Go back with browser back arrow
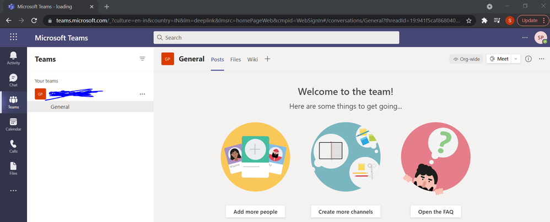Image resolution: width=550 pixels, height=222 pixels. [x=9, y=20]
